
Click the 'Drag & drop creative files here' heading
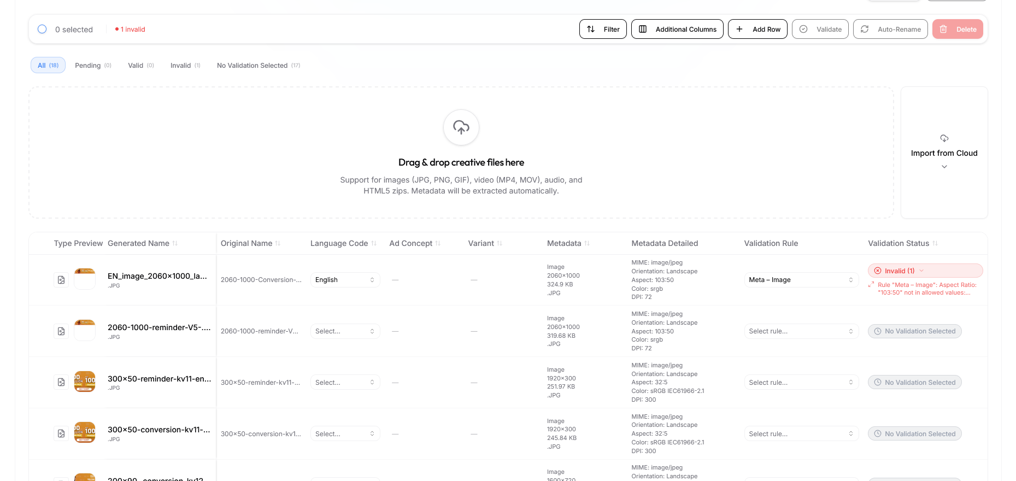(461, 162)
